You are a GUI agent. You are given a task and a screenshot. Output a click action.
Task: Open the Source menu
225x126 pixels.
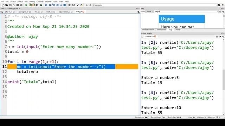point(20,1)
